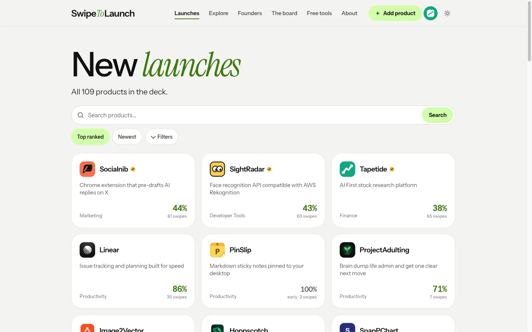Select the Top ranked sort option
This screenshot has width=532, height=332.
pos(91,137)
